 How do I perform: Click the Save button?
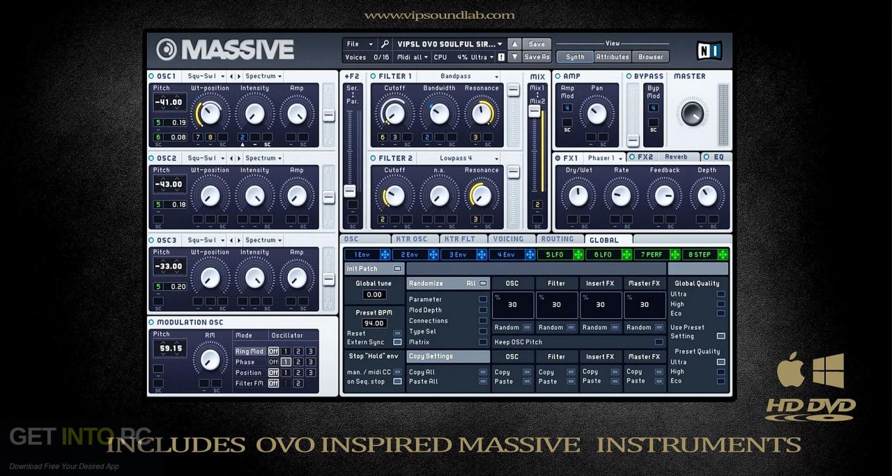point(537,44)
